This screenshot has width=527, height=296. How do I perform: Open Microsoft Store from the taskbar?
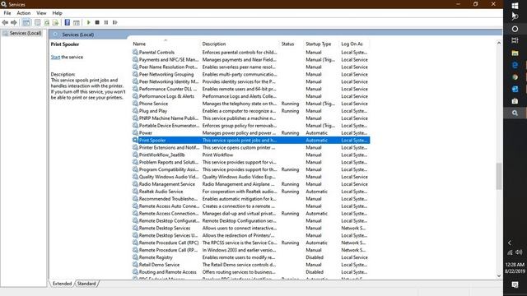[515, 101]
